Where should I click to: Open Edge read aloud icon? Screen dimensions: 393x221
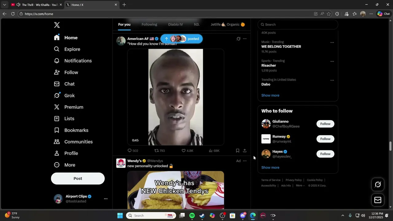point(322,14)
